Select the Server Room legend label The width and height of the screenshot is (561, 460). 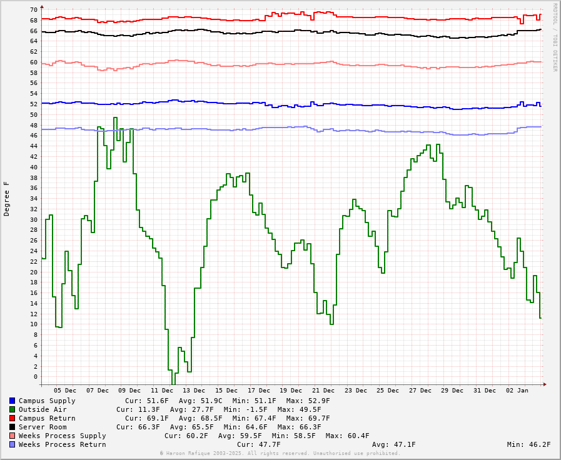click(43, 427)
